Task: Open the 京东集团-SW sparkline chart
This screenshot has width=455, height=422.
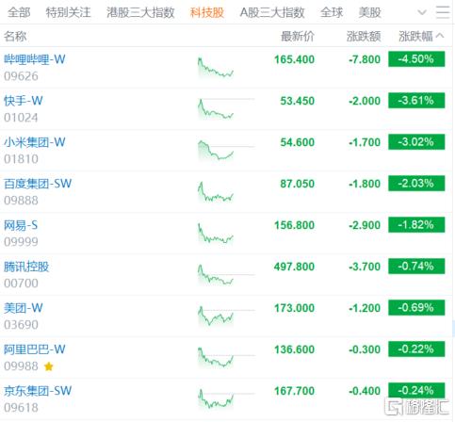Action: pyautogui.click(x=226, y=398)
